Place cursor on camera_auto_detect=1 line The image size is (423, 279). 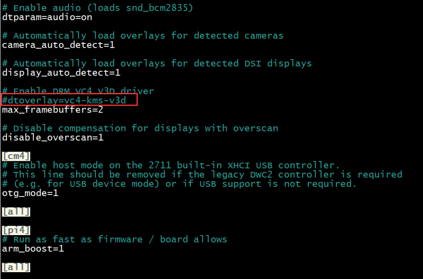click(58, 45)
